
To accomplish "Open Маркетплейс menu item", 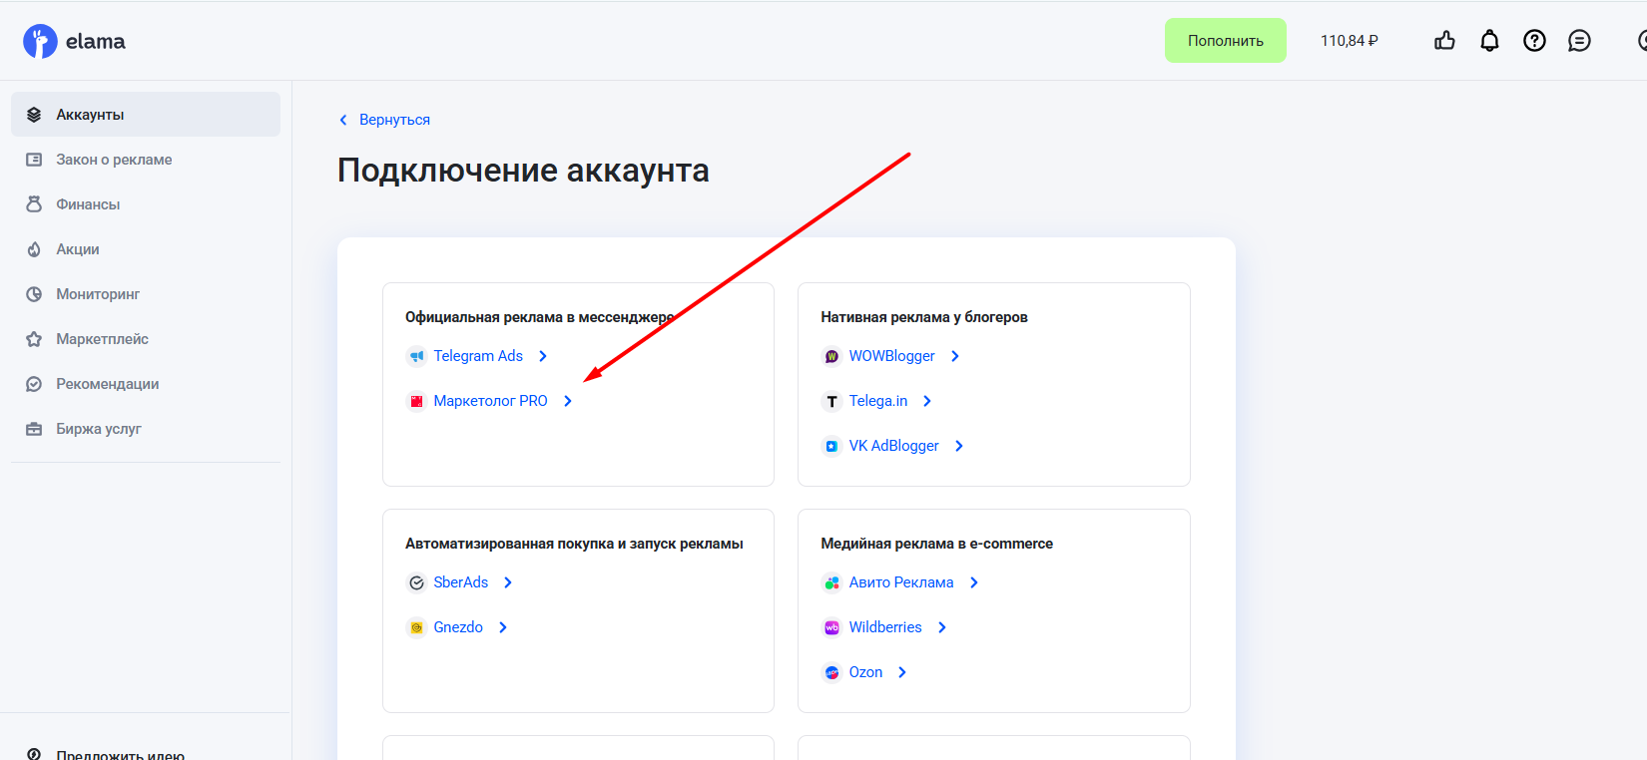I will point(146,339).
